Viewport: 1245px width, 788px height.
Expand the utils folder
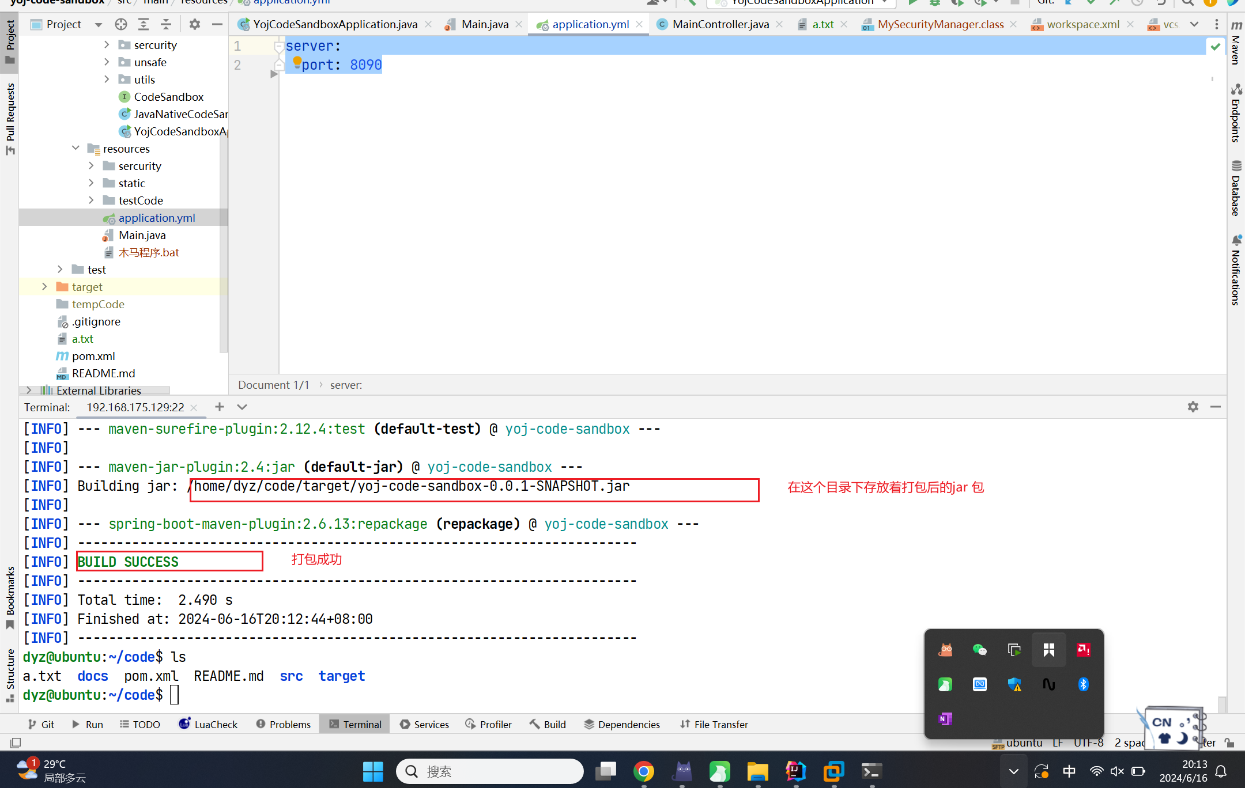pos(107,79)
